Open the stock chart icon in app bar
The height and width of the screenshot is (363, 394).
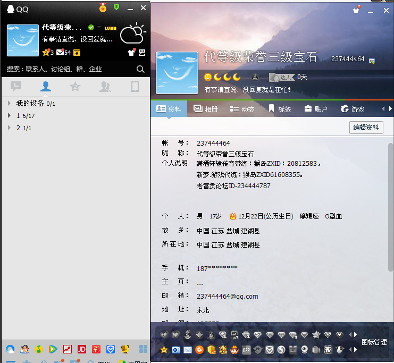click(68, 349)
